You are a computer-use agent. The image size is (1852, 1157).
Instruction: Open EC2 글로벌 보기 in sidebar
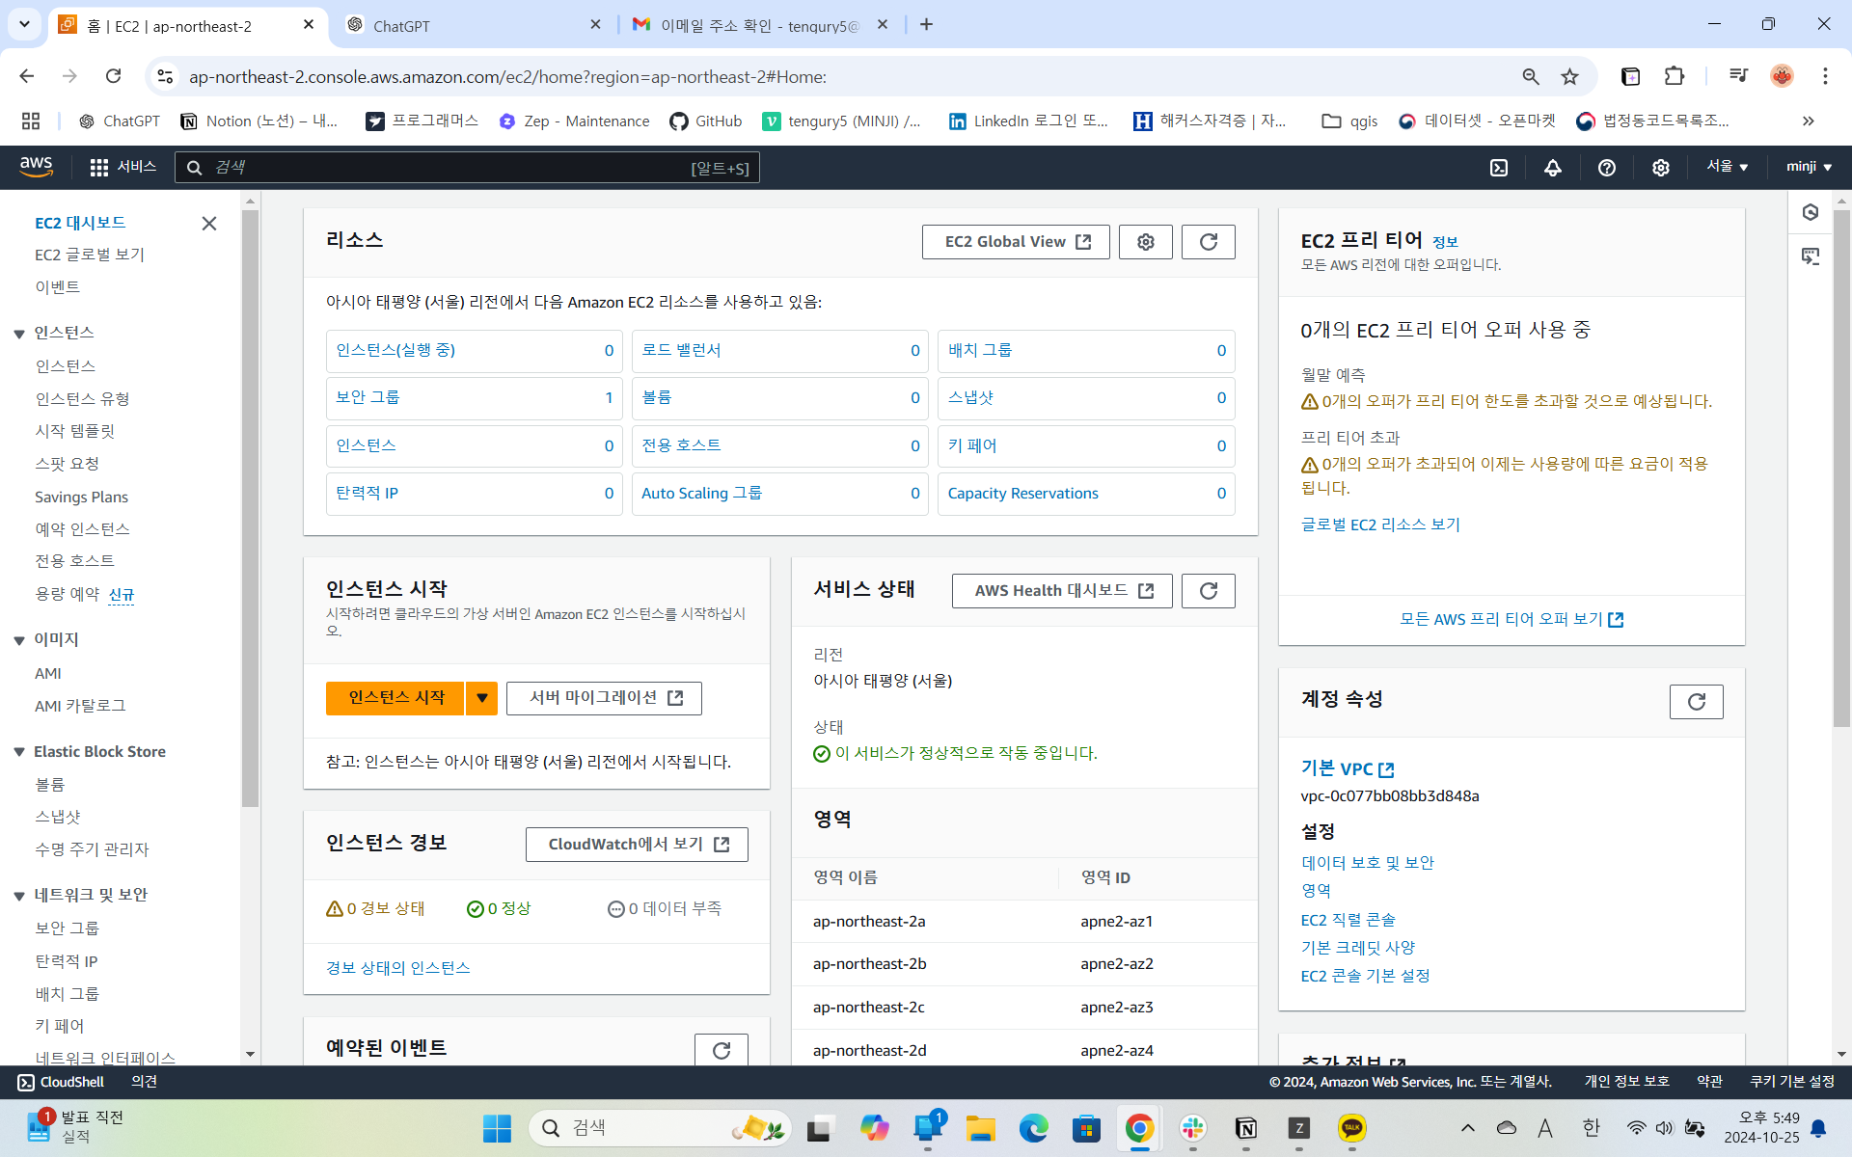pos(90,255)
